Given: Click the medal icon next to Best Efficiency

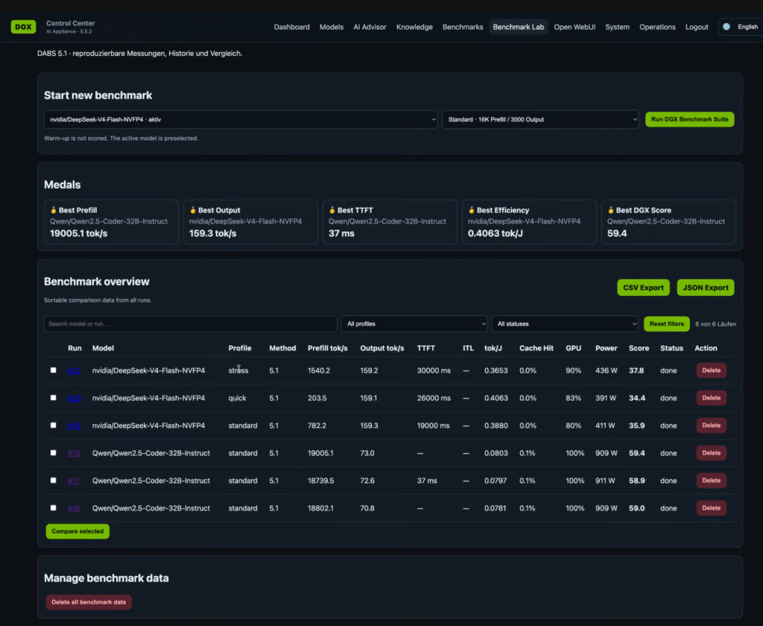Looking at the screenshot, I should (471, 210).
